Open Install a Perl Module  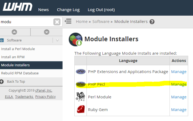click(18, 49)
